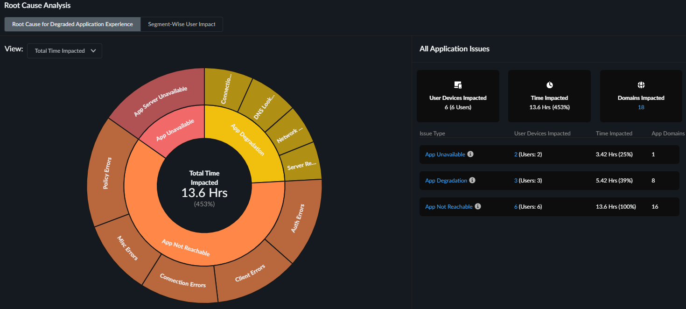Click the App Domains column header
The width and height of the screenshot is (686, 309).
668,133
